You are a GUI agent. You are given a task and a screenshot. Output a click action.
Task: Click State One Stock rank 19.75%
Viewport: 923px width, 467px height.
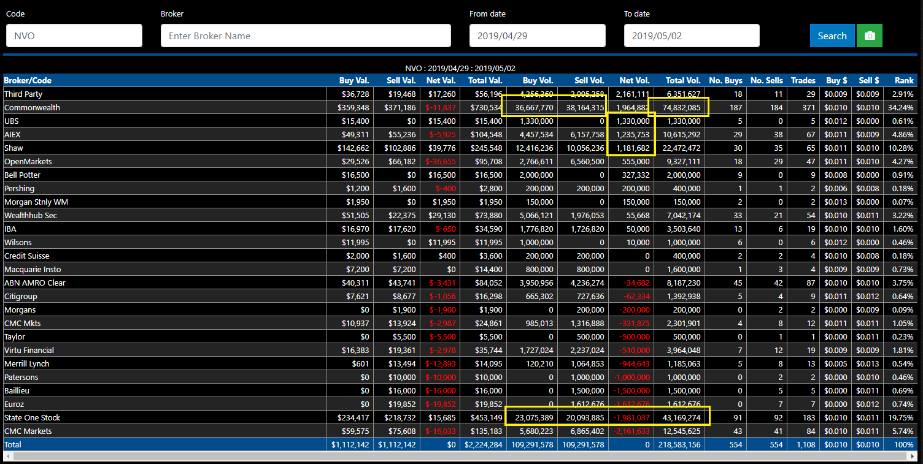(902, 417)
